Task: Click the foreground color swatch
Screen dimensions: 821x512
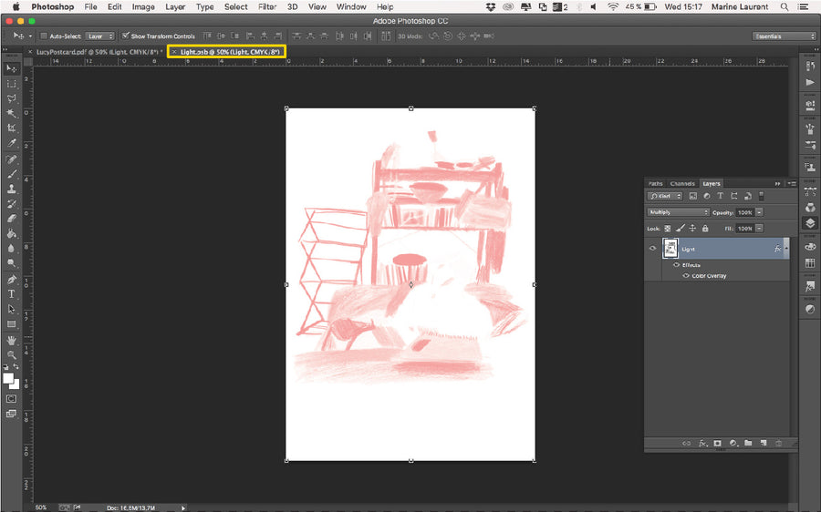Action: (x=8, y=378)
